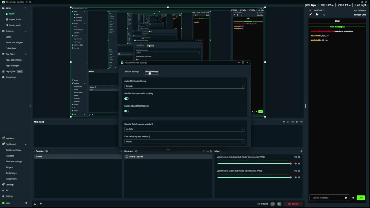Collapse the Dashboard sidebar section

[25, 144]
